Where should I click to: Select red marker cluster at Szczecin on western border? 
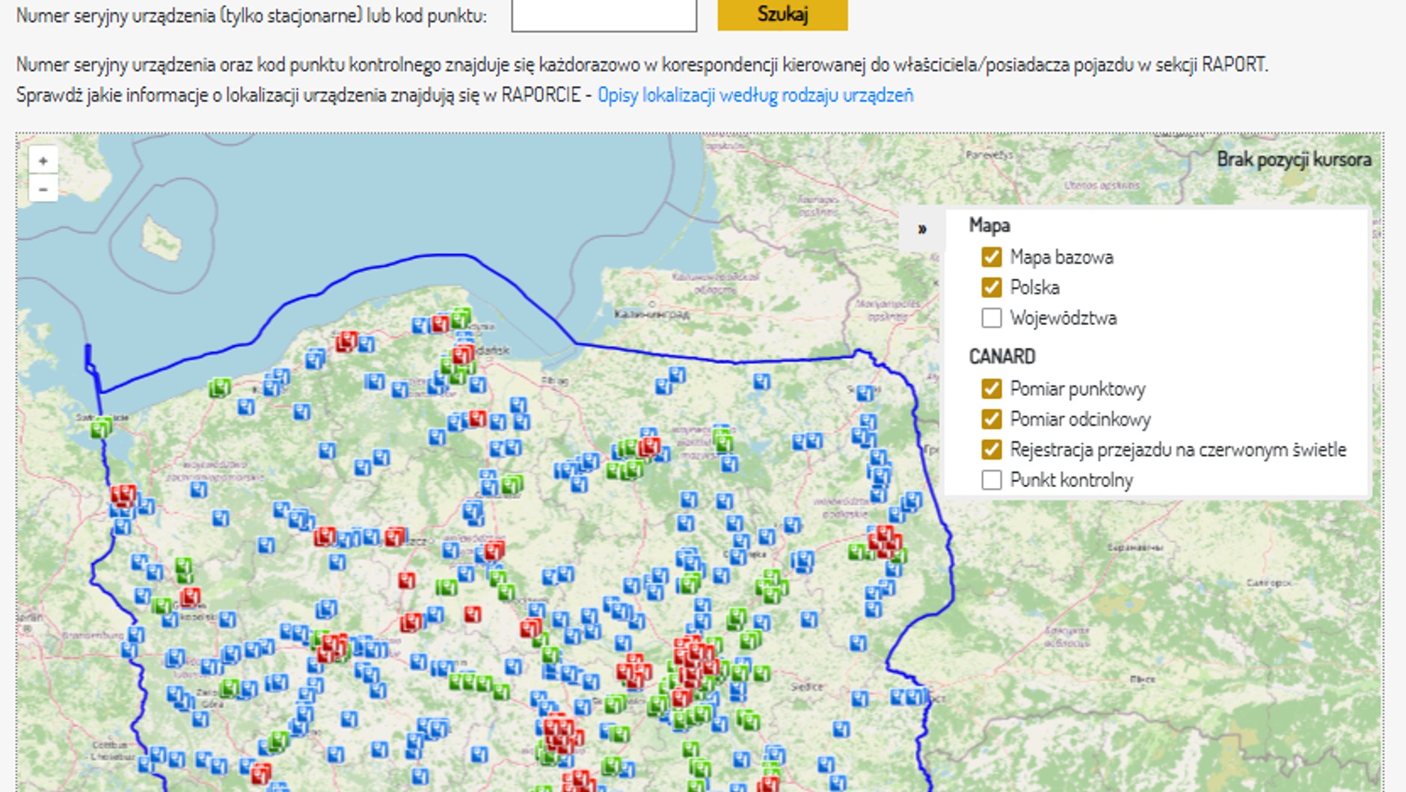click(123, 495)
